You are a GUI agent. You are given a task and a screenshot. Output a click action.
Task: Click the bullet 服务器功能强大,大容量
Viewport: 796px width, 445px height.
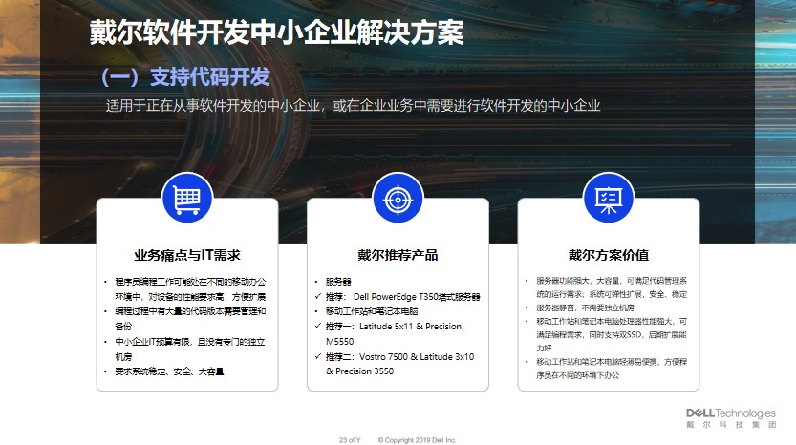612,287
